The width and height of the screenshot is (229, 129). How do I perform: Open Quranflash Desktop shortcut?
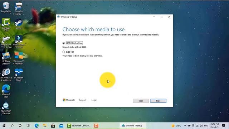tap(6, 108)
